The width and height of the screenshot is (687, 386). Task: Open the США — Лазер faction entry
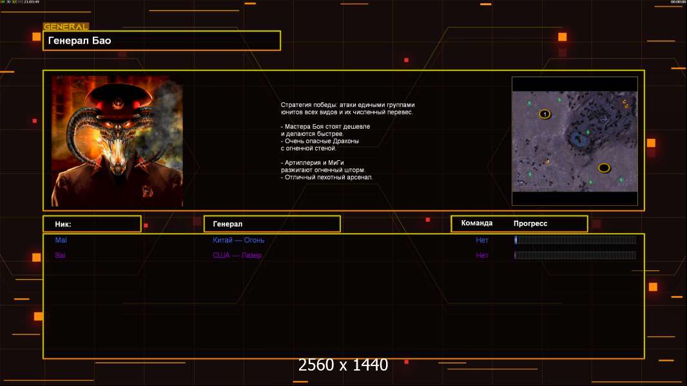tap(237, 255)
